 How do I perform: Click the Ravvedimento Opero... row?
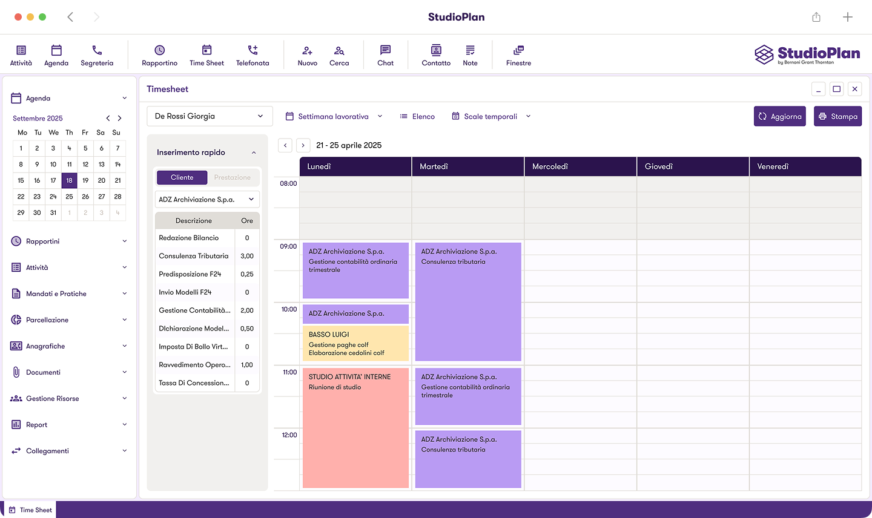tap(207, 365)
